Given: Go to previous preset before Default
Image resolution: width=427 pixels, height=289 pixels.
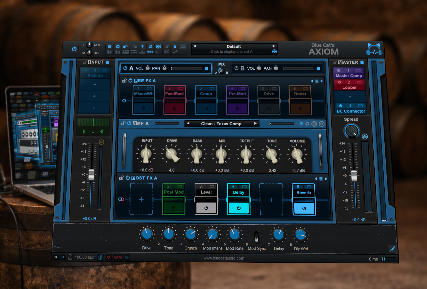Looking at the screenshot, I should (195, 46).
